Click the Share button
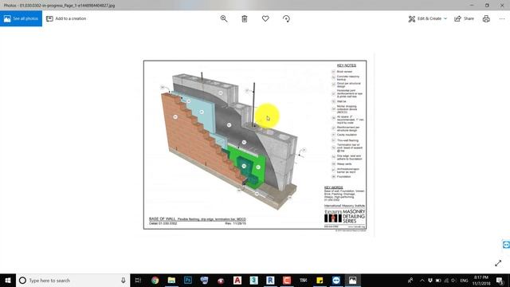 [464, 18]
